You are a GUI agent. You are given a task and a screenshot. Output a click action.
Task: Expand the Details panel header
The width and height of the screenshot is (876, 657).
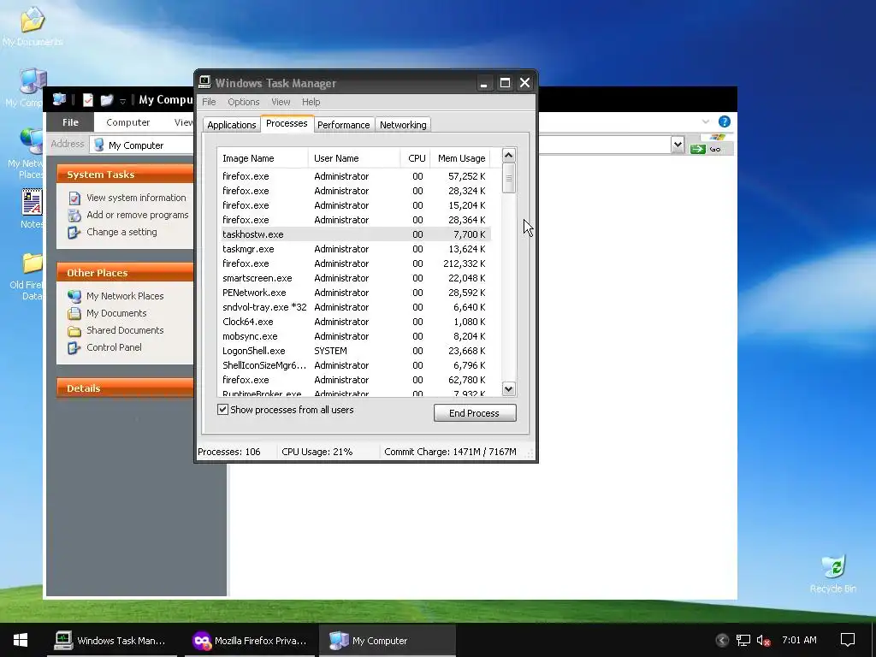point(125,388)
